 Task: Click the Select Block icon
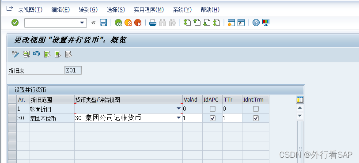pos(58,54)
